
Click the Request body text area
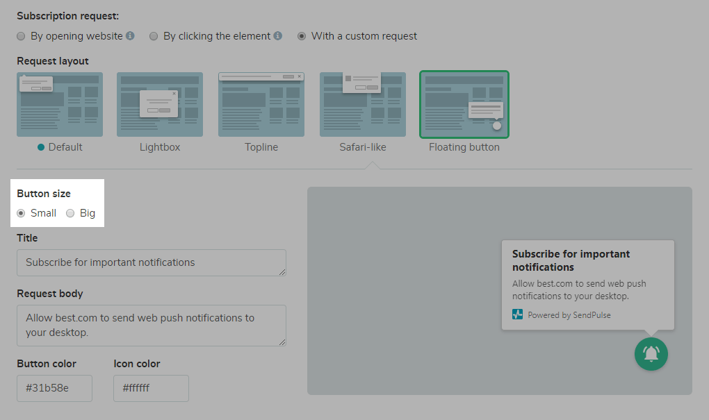pos(151,325)
